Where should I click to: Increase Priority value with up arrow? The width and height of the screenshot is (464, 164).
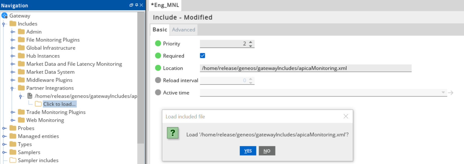pyautogui.click(x=251, y=42)
